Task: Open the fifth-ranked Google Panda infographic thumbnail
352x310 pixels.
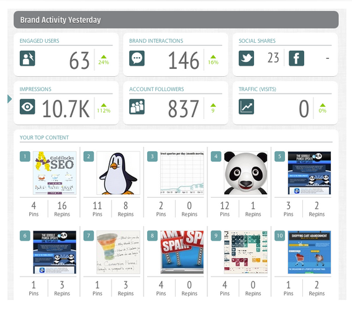Action: pos(309,173)
